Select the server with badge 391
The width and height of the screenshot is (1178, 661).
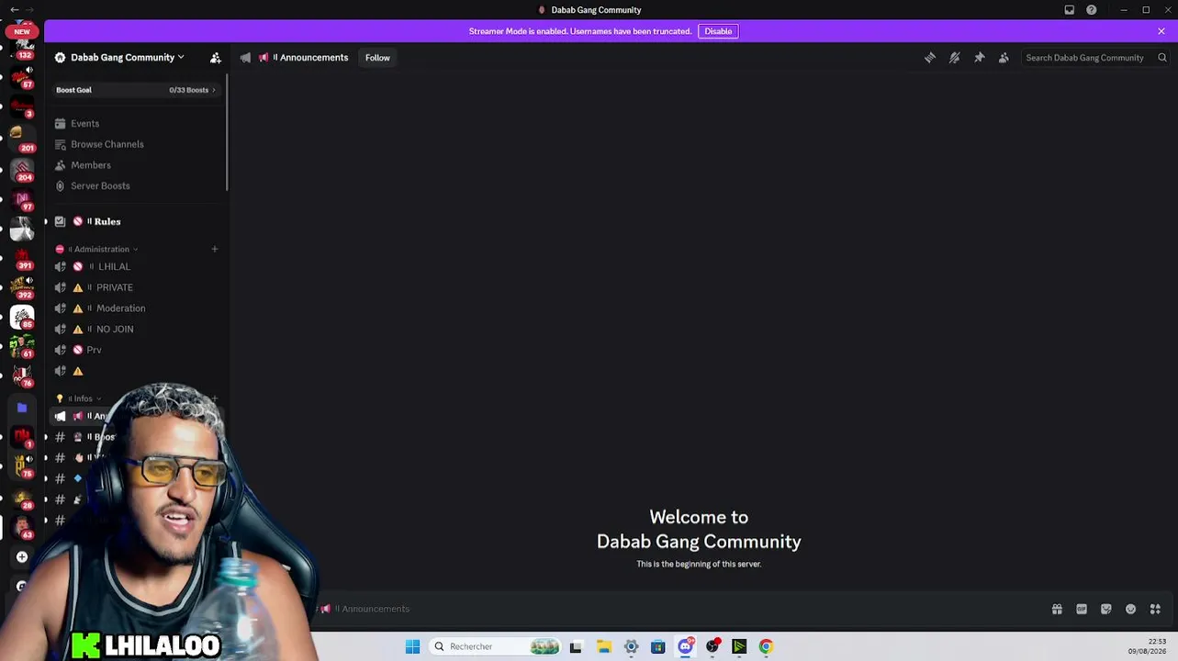23,259
